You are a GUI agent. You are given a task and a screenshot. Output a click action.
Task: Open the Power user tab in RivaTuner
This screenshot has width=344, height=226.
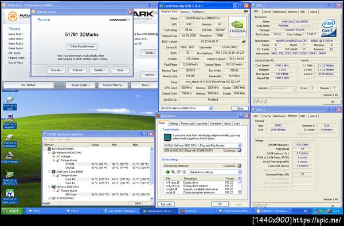[x=187, y=124]
